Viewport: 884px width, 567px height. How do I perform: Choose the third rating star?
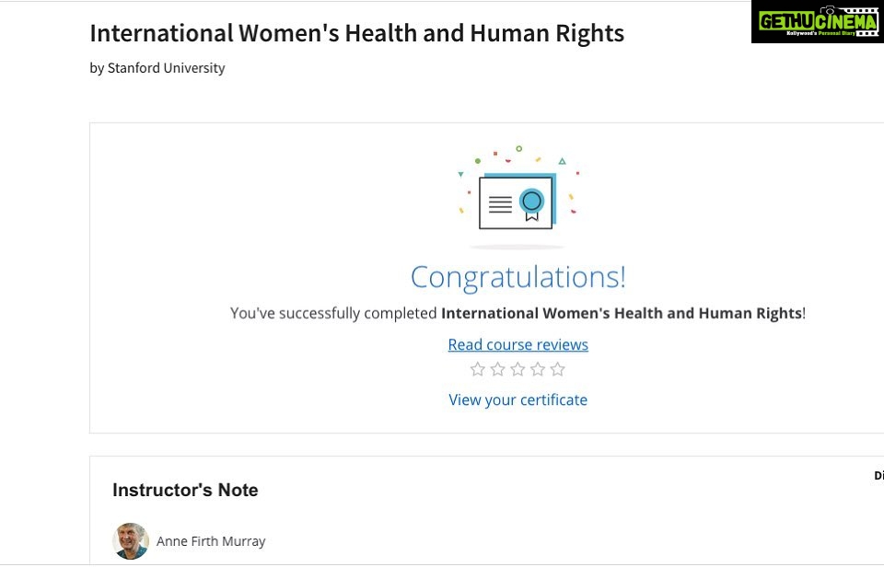[x=518, y=370]
